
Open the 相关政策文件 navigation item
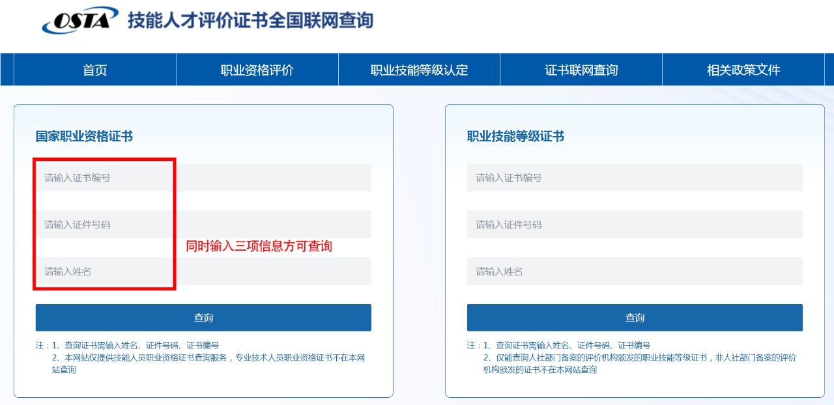click(743, 70)
